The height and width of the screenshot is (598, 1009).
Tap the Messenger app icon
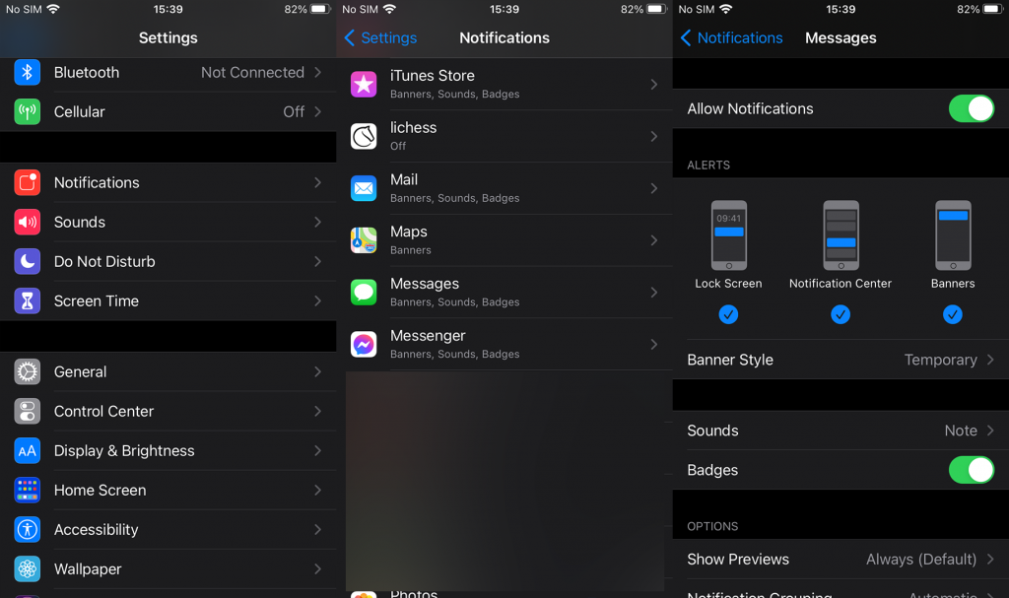[x=364, y=345]
